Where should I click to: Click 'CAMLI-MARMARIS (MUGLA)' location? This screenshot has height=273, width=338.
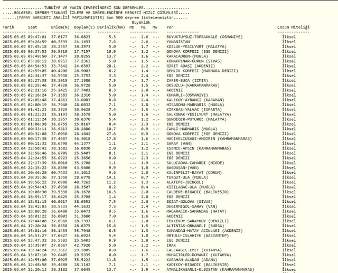click(192, 129)
